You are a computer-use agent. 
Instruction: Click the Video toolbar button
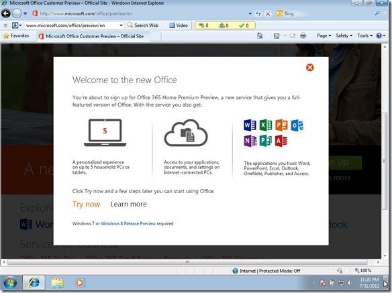pyautogui.click(x=179, y=25)
